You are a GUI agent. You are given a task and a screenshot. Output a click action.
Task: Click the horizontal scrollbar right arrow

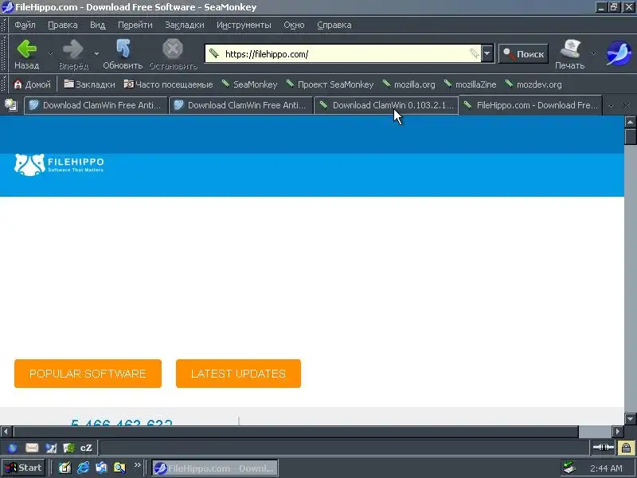tap(618, 431)
